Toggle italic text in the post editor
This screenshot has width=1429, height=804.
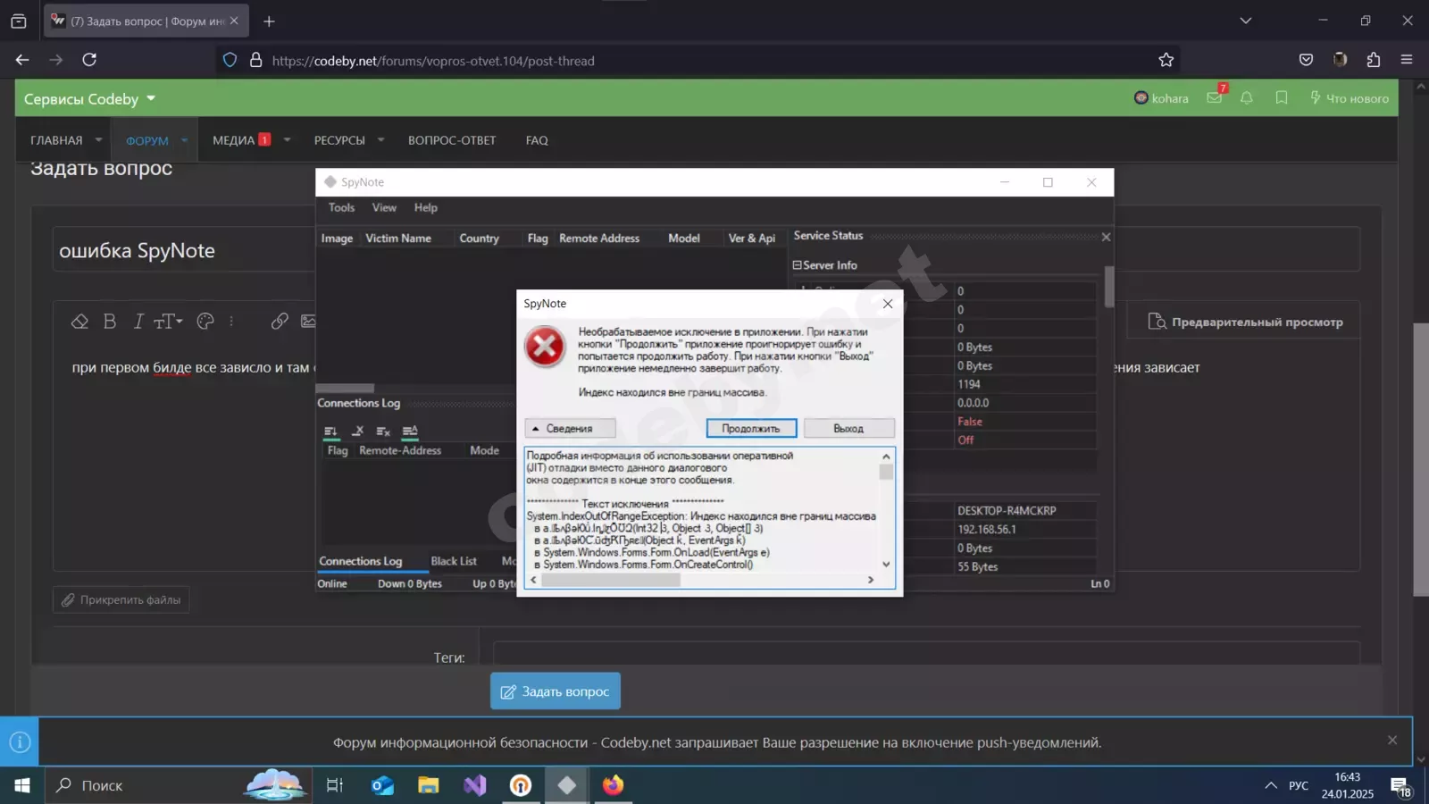click(x=138, y=322)
